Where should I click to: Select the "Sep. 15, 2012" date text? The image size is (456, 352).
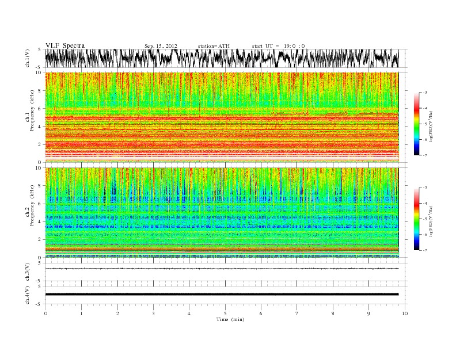161,46
